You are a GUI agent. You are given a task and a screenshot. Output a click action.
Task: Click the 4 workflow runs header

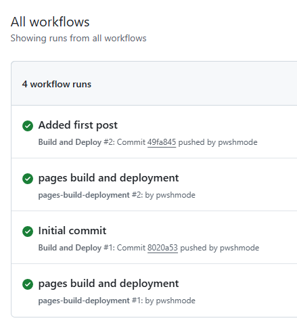pos(57,84)
